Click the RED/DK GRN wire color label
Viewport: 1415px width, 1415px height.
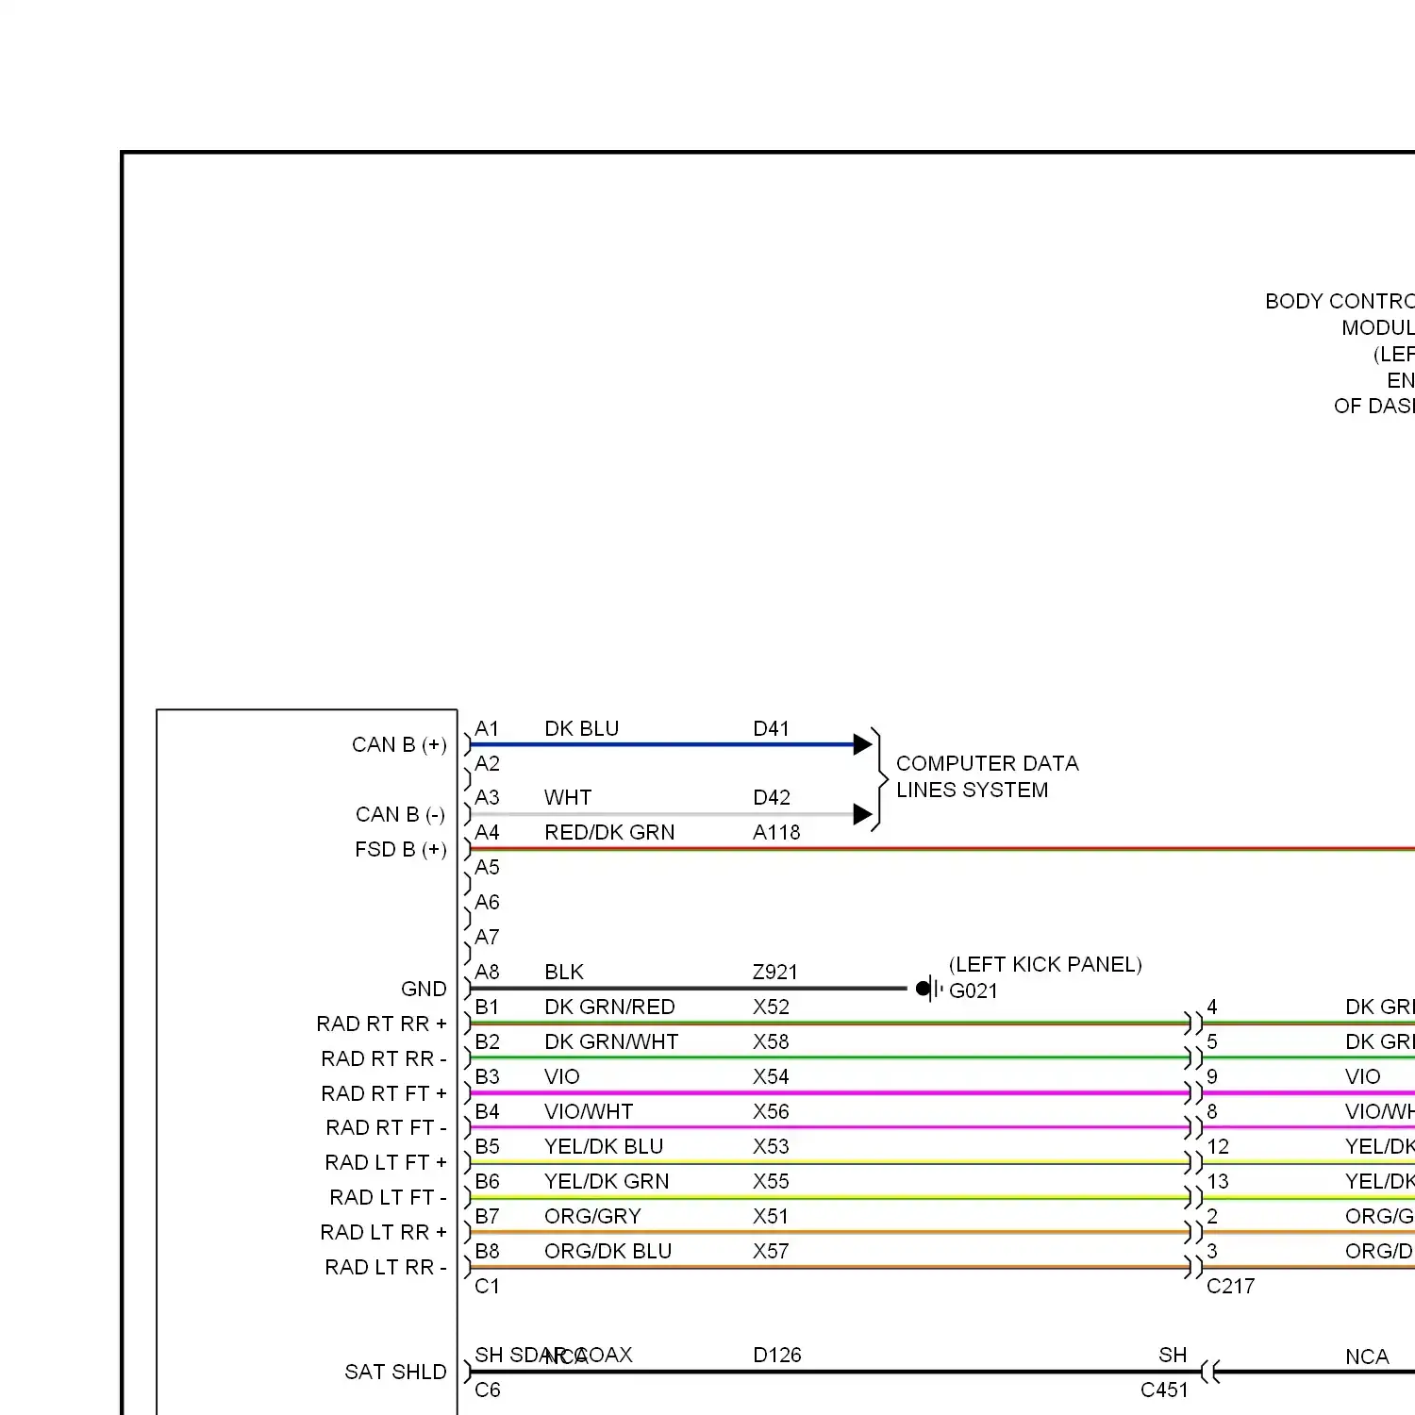[609, 832]
